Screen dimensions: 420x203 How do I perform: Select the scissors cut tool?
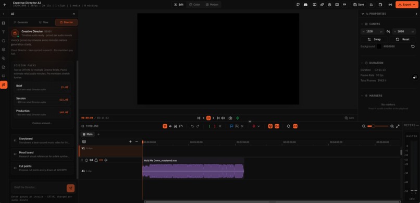point(176,126)
